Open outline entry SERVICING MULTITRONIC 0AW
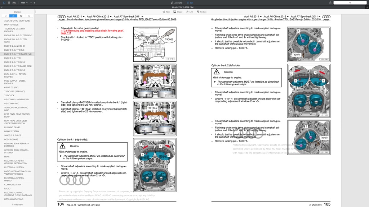This screenshot has width=369, height=207. pos(16,109)
